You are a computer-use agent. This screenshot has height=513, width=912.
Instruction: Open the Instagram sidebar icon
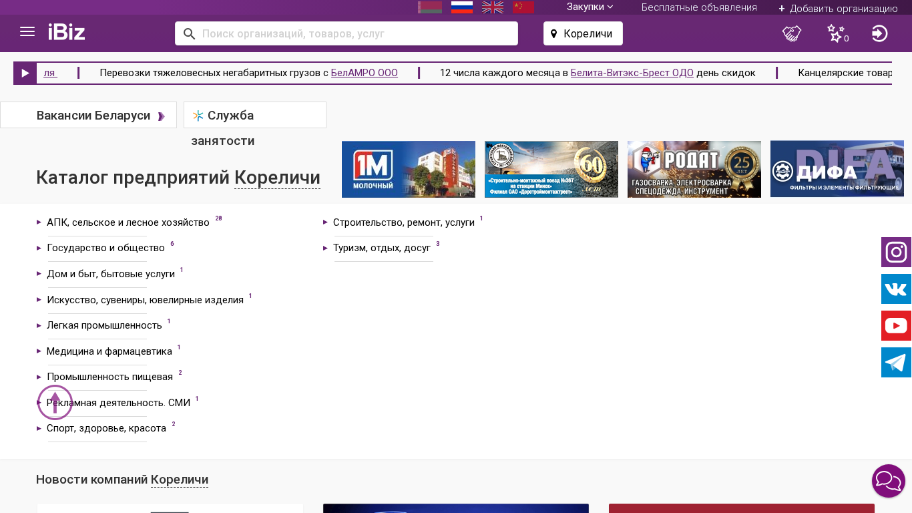click(x=896, y=252)
